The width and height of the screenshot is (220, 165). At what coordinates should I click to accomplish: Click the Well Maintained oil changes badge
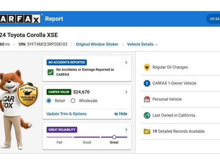(28, 95)
